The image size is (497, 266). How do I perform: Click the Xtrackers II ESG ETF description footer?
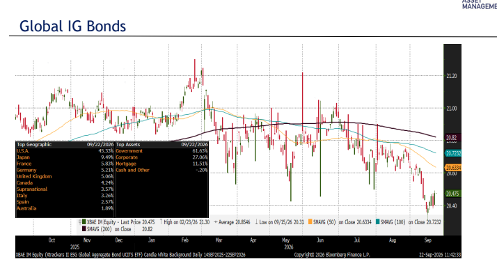click(130, 255)
